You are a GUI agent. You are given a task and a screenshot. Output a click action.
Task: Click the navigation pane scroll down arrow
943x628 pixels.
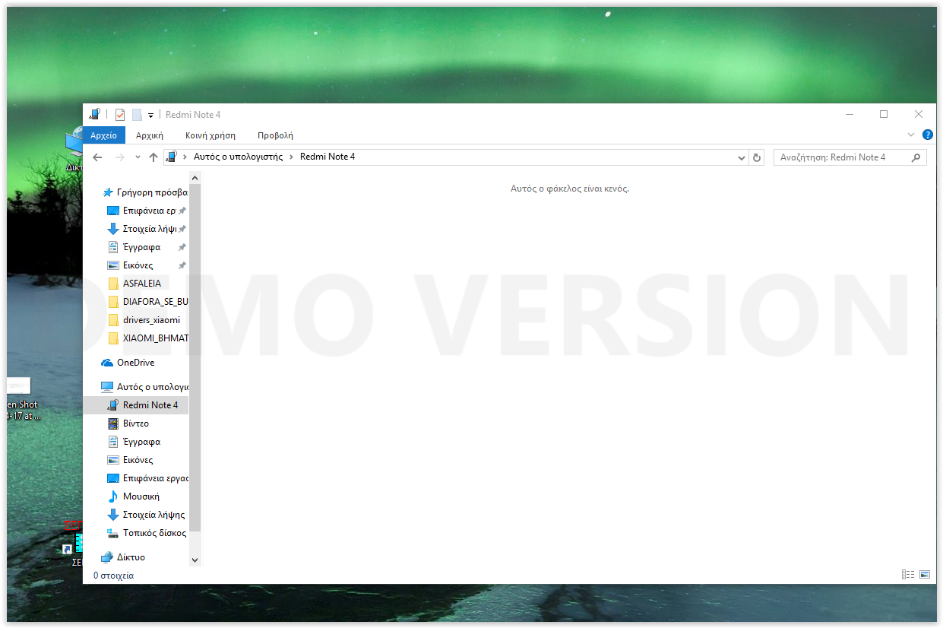pos(195,560)
